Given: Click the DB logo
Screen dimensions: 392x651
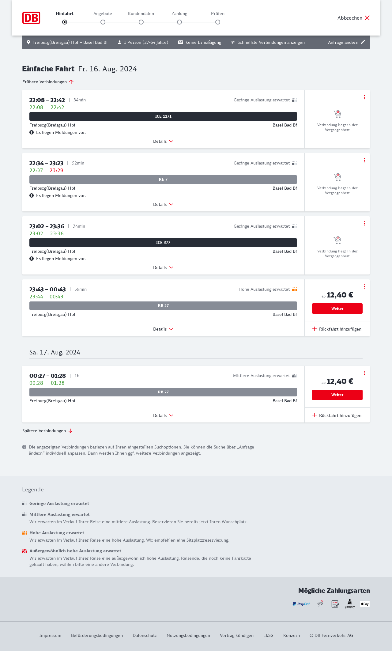Looking at the screenshot, I should pyautogui.click(x=31, y=18).
